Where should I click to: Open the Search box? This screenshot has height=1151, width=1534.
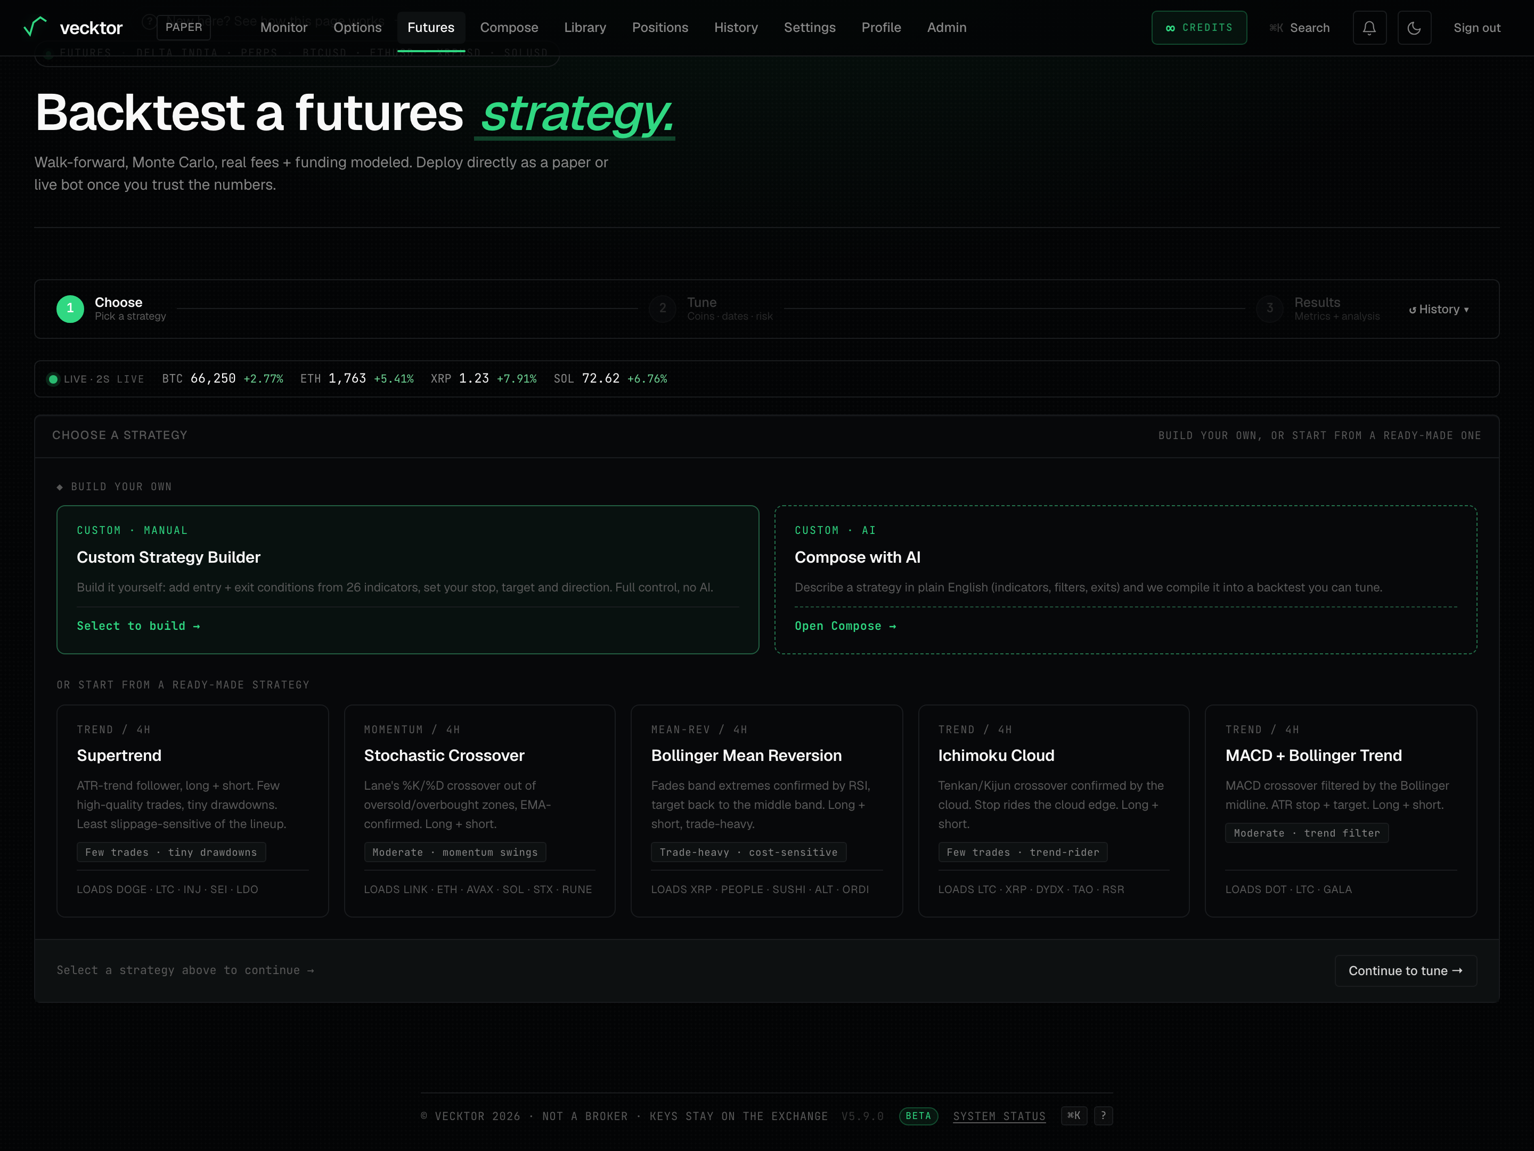1299,28
